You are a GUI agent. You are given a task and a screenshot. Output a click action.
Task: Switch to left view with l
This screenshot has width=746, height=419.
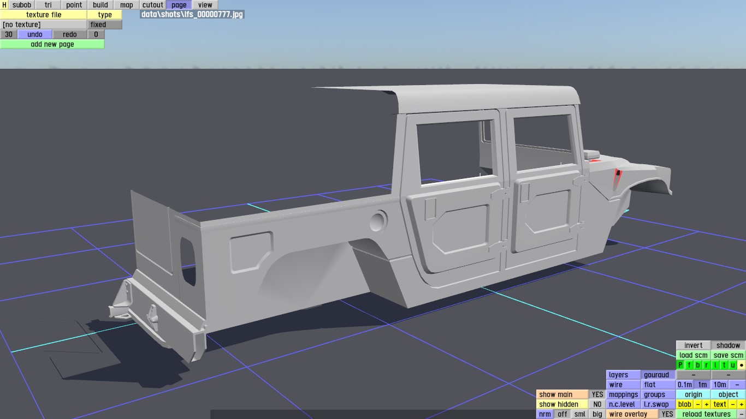[715, 365]
